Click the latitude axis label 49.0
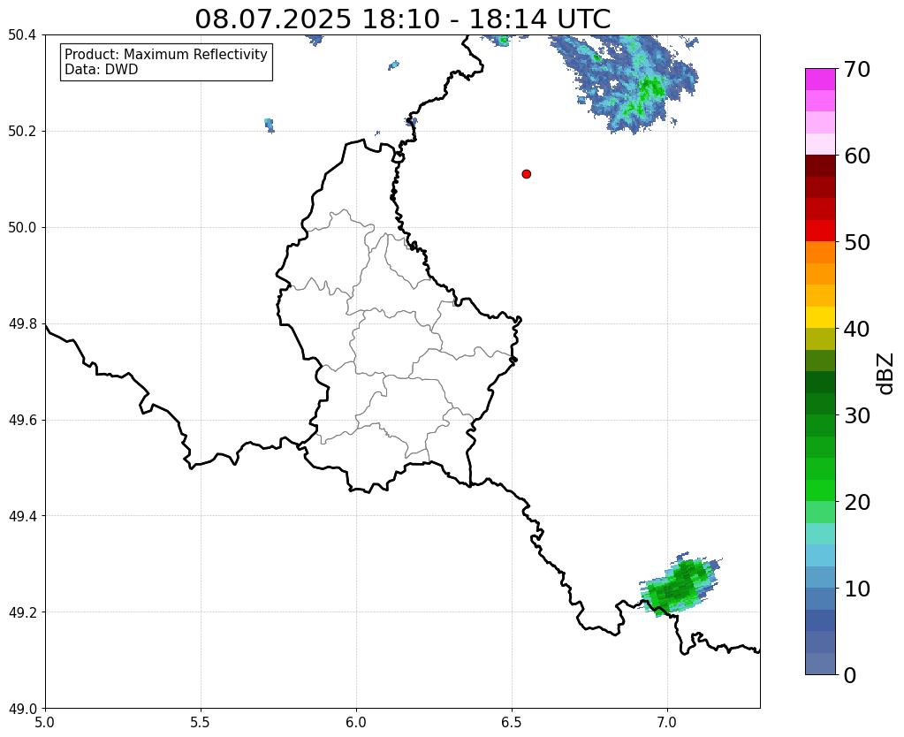 point(22,708)
